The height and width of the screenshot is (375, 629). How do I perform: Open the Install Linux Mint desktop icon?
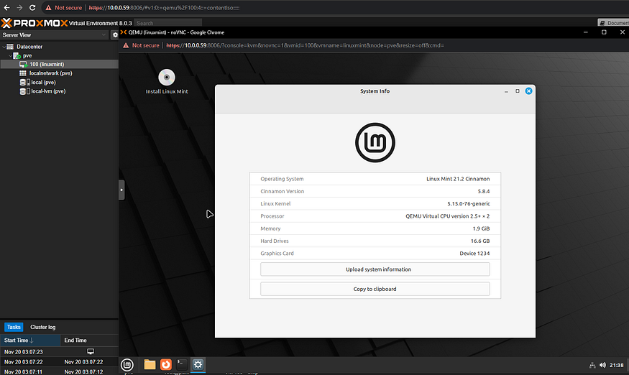(167, 82)
